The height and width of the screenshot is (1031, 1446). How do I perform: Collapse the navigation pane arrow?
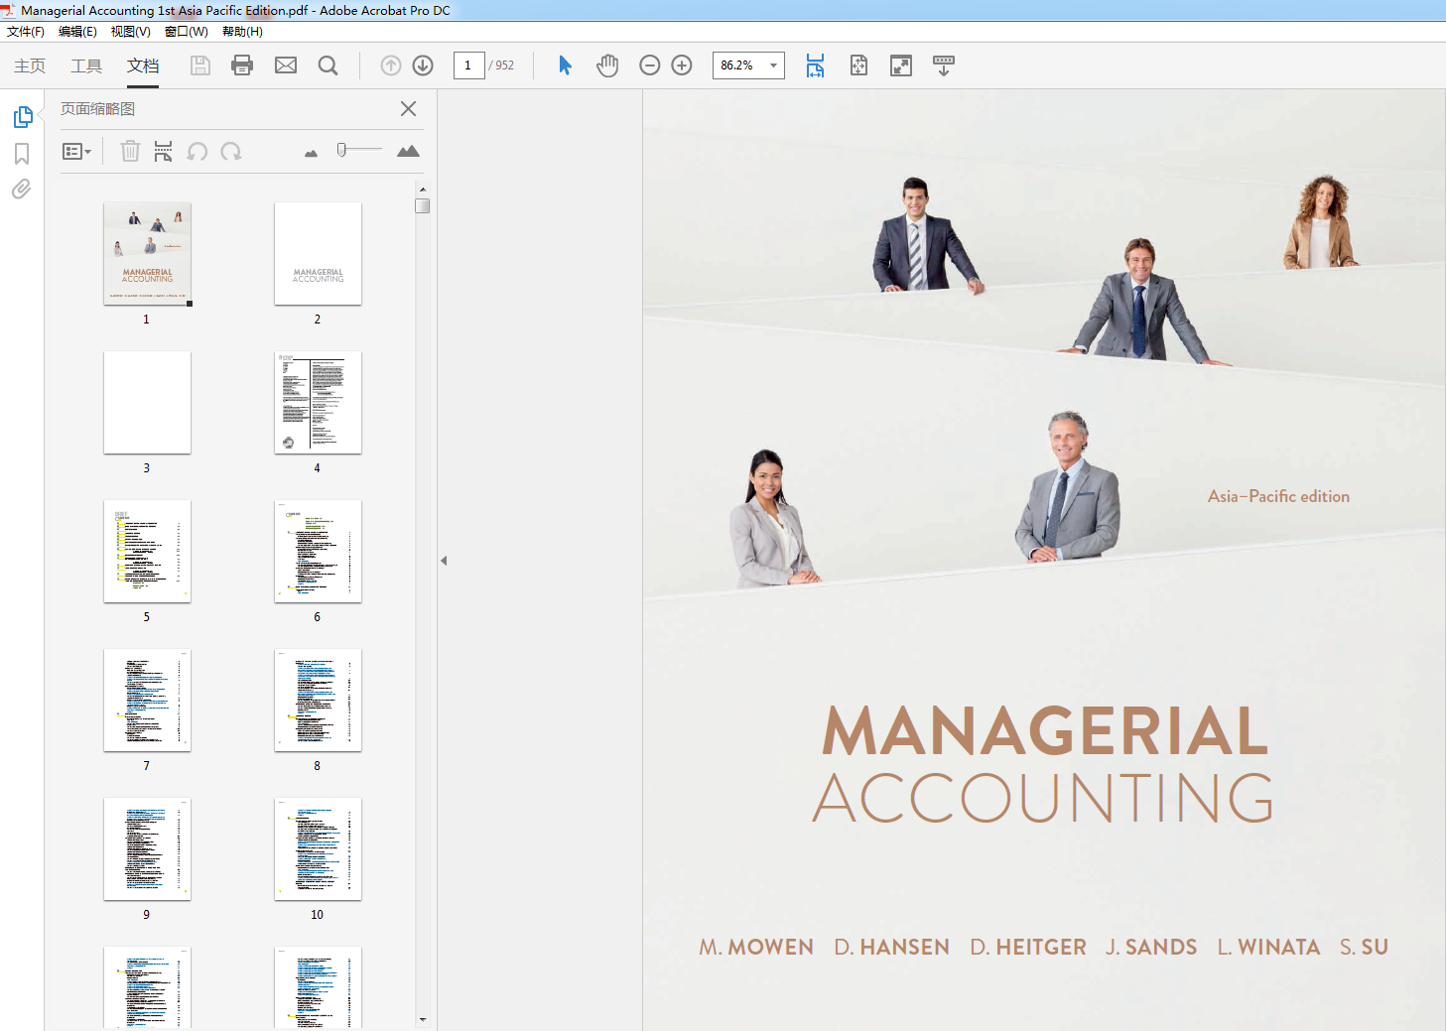tap(444, 561)
